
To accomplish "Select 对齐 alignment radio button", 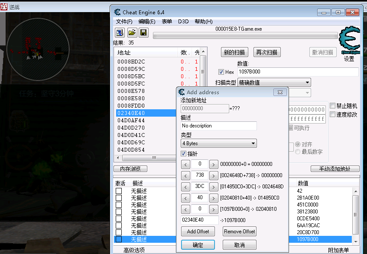I will point(298,144).
